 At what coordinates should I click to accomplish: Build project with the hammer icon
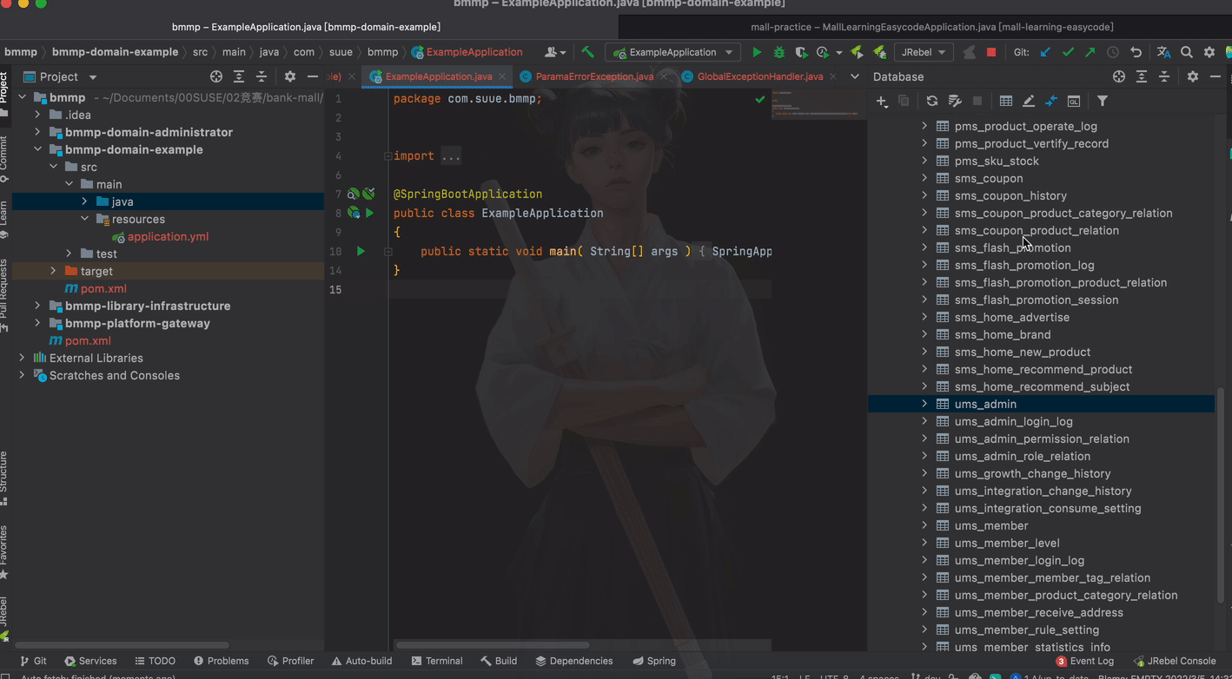(x=587, y=52)
